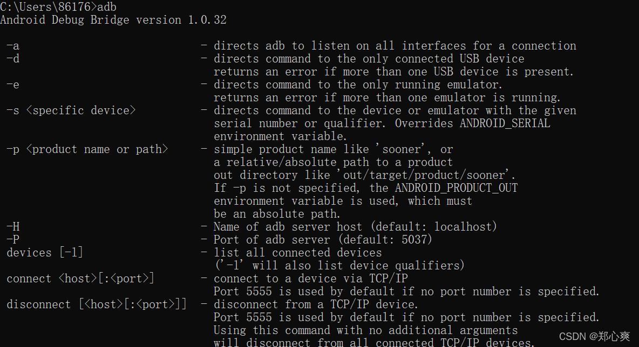Viewport: 639px width, 347px height.
Task: Click the 'be an absolute path.' line
Action: click(x=277, y=214)
